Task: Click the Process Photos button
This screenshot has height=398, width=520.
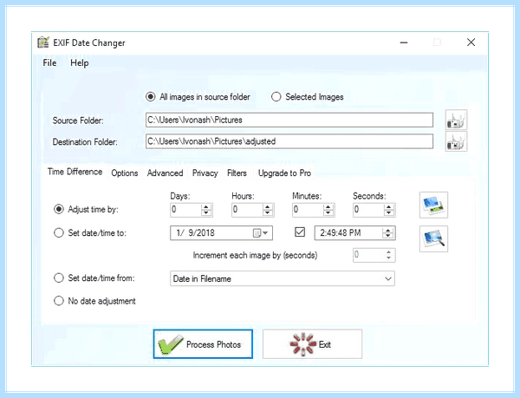Action: 203,344
